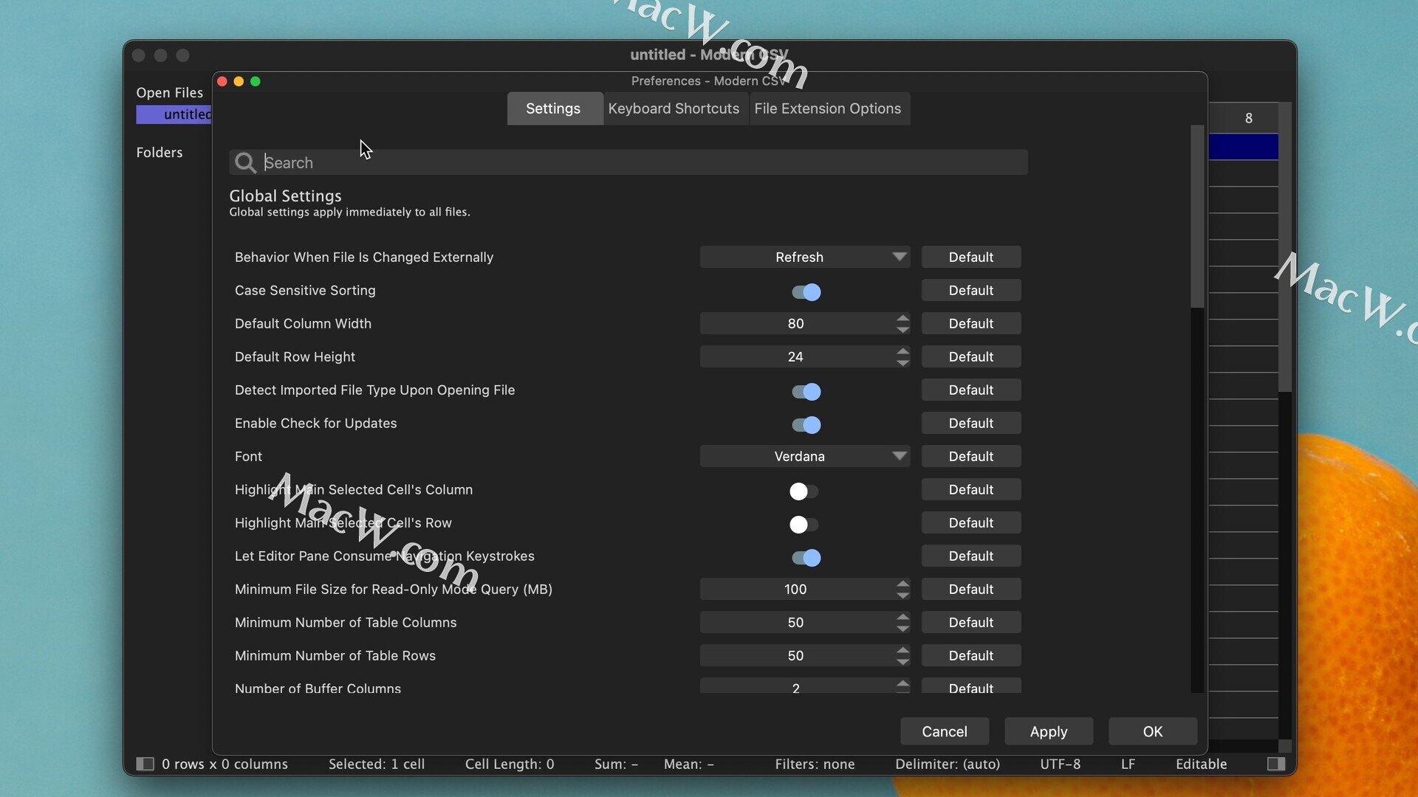This screenshot has width=1418, height=797.
Task: Click LF line ending in status bar
Action: [x=1128, y=764]
